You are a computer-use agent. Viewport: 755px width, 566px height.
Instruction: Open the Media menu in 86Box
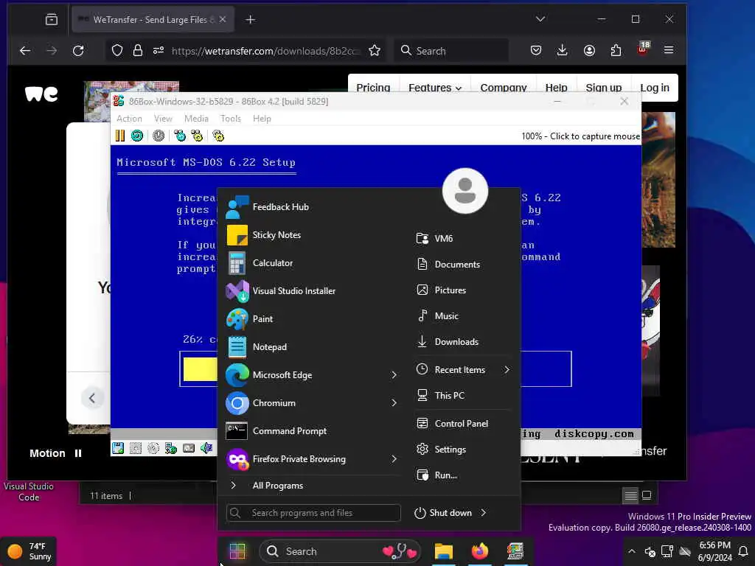196,119
